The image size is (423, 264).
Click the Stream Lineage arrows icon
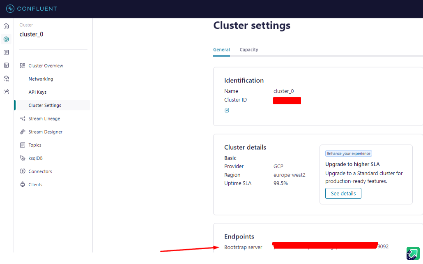point(23,118)
